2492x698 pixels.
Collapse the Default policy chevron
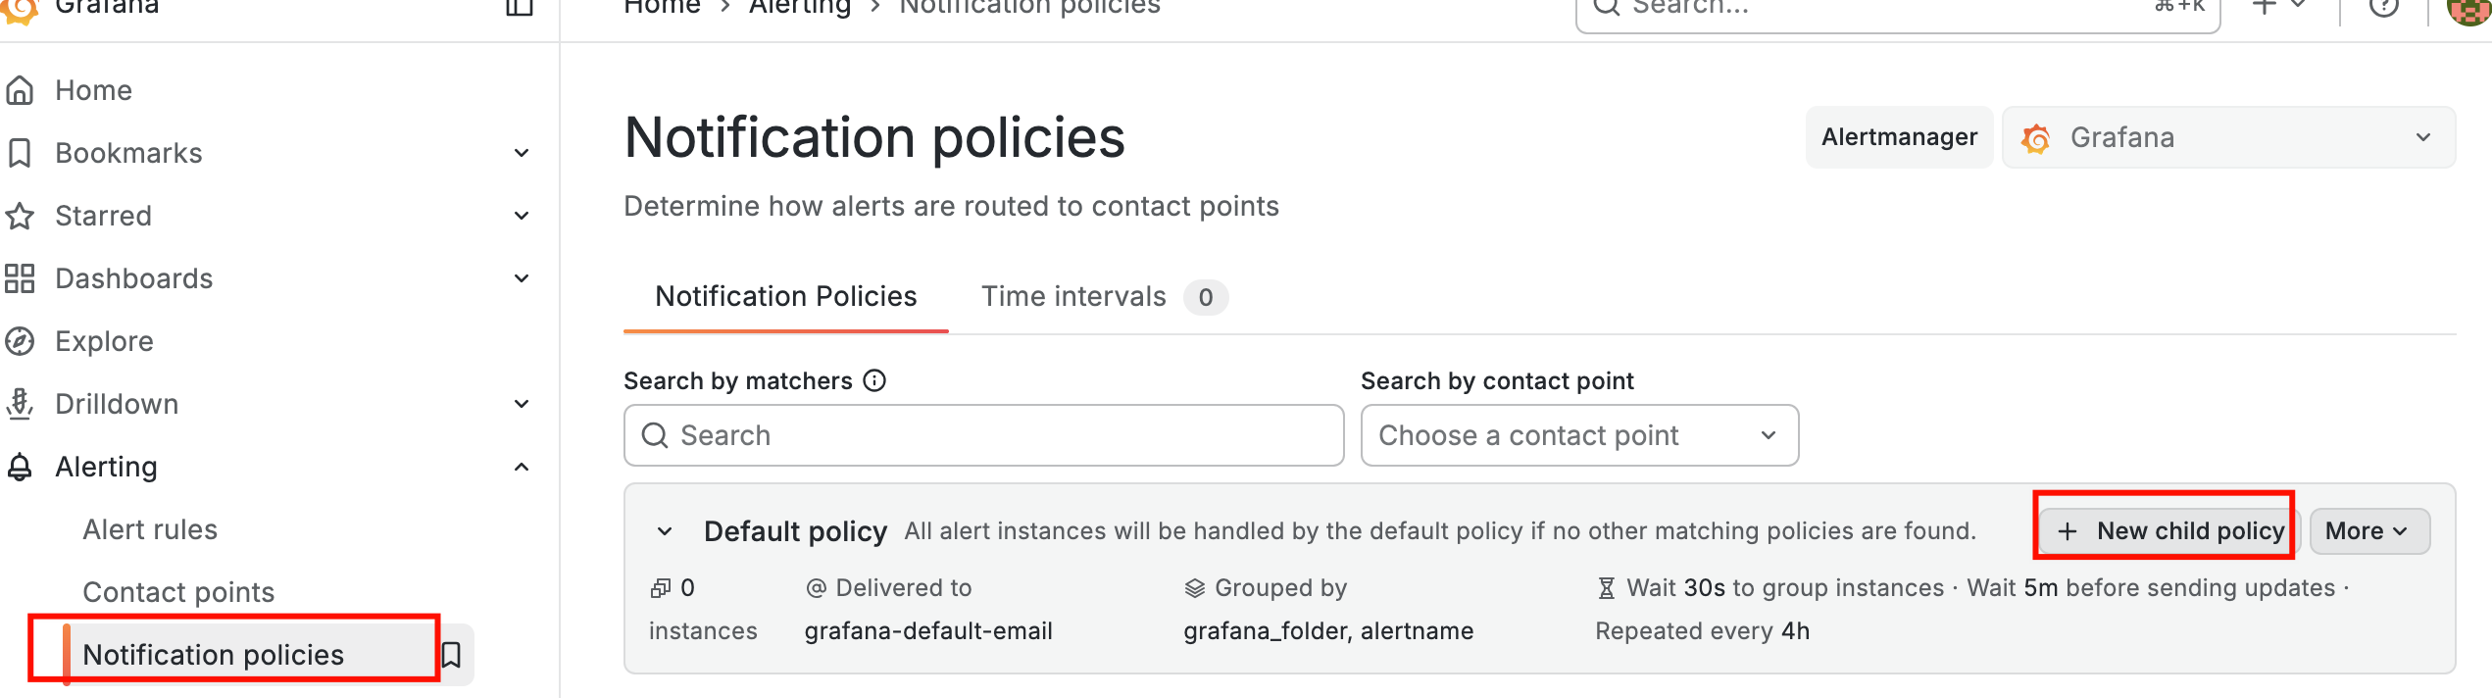(665, 531)
